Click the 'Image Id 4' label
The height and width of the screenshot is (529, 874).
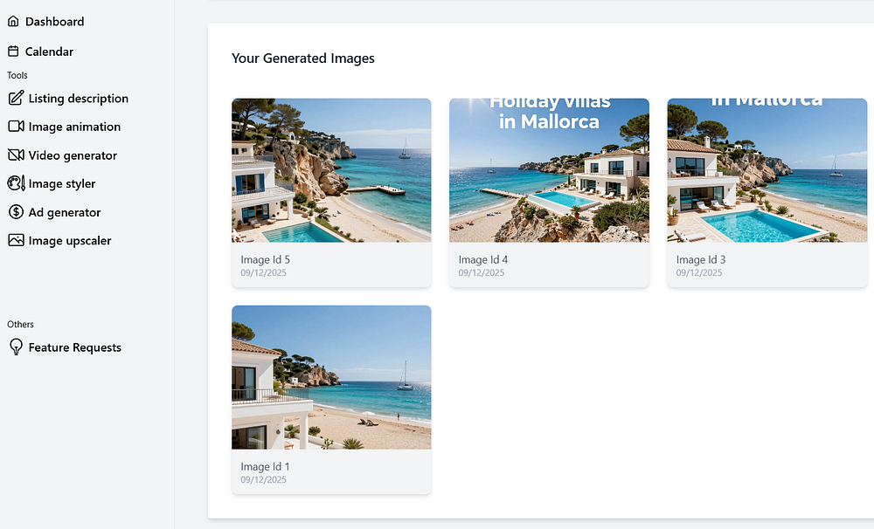click(483, 259)
